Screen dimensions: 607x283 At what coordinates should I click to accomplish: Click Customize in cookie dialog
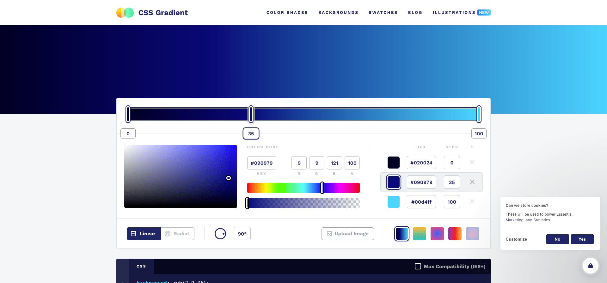[x=516, y=239]
